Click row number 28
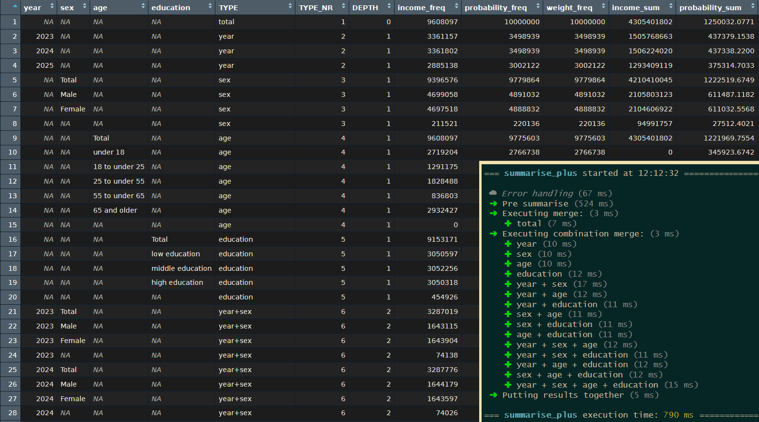Image resolution: width=759 pixels, height=422 pixels. pyautogui.click(x=12, y=413)
